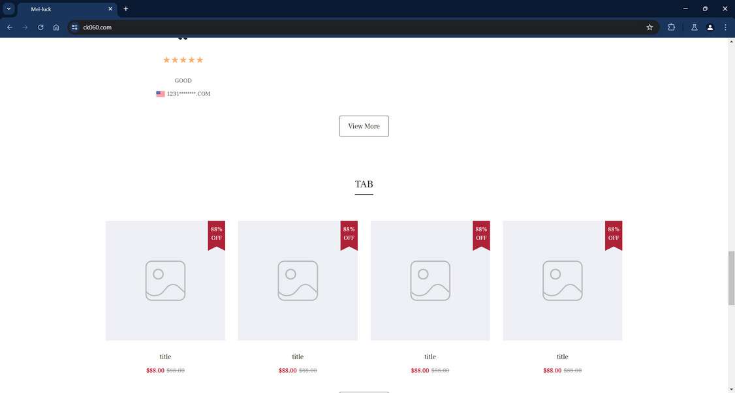Click reviewer email 1231********.COM

(x=189, y=94)
